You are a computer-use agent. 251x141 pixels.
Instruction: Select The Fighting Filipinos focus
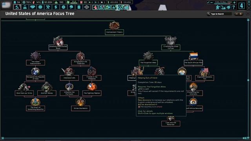[92, 93]
